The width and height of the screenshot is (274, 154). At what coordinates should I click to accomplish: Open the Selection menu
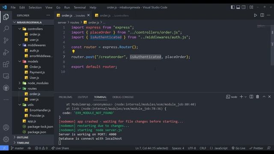35,7
